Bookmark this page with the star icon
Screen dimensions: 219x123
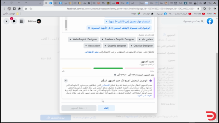[x=26, y=9]
